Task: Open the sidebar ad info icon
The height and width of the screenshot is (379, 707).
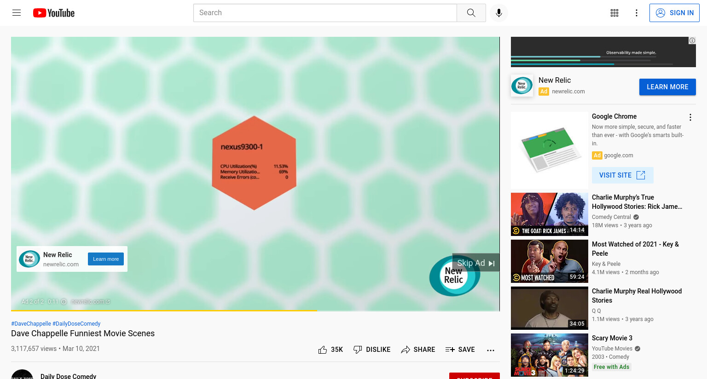Action: tap(692, 40)
